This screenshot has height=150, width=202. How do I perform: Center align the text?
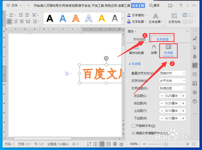tap(9, 21)
